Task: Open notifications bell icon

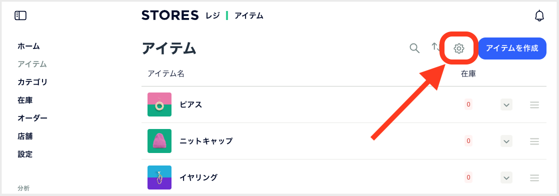Action: [539, 15]
